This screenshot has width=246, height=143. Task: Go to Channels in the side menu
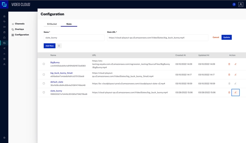[20, 24]
